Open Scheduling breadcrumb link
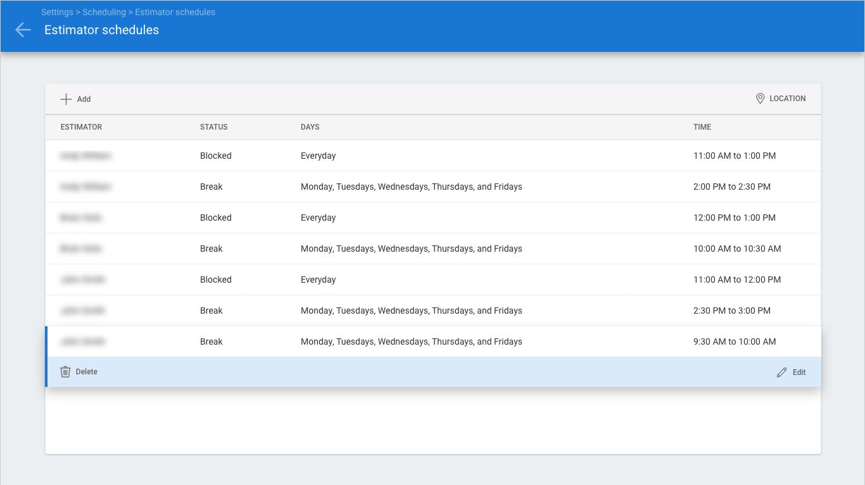Image resolution: width=865 pixels, height=485 pixels. coord(104,12)
